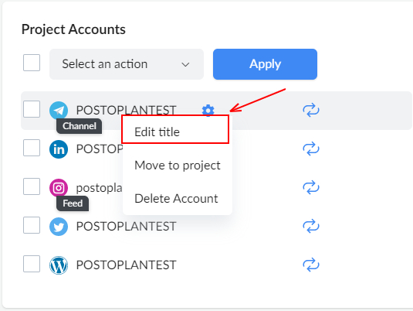Screen dimensions: 413x311
Task: Open the Telegram account gear settings icon
Action: (x=208, y=110)
